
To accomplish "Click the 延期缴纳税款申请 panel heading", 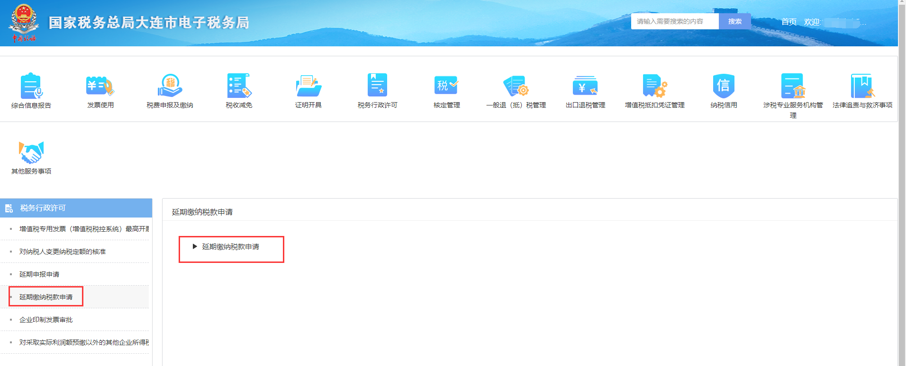I will pos(202,212).
